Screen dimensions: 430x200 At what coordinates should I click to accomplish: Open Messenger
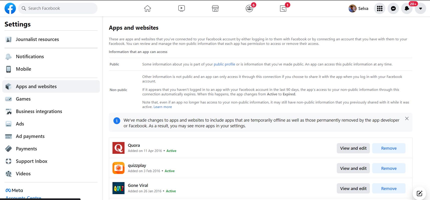point(393,8)
